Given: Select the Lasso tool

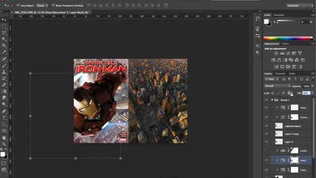Looking at the screenshot, I should (4, 33).
